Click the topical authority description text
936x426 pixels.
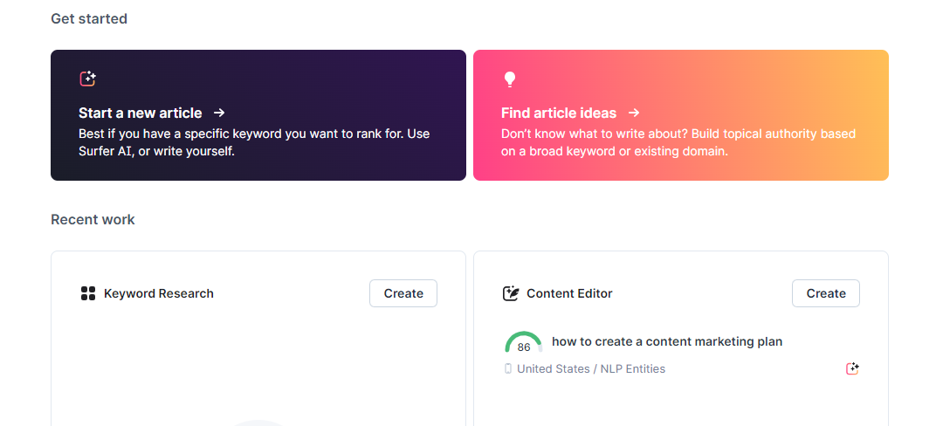678,142
